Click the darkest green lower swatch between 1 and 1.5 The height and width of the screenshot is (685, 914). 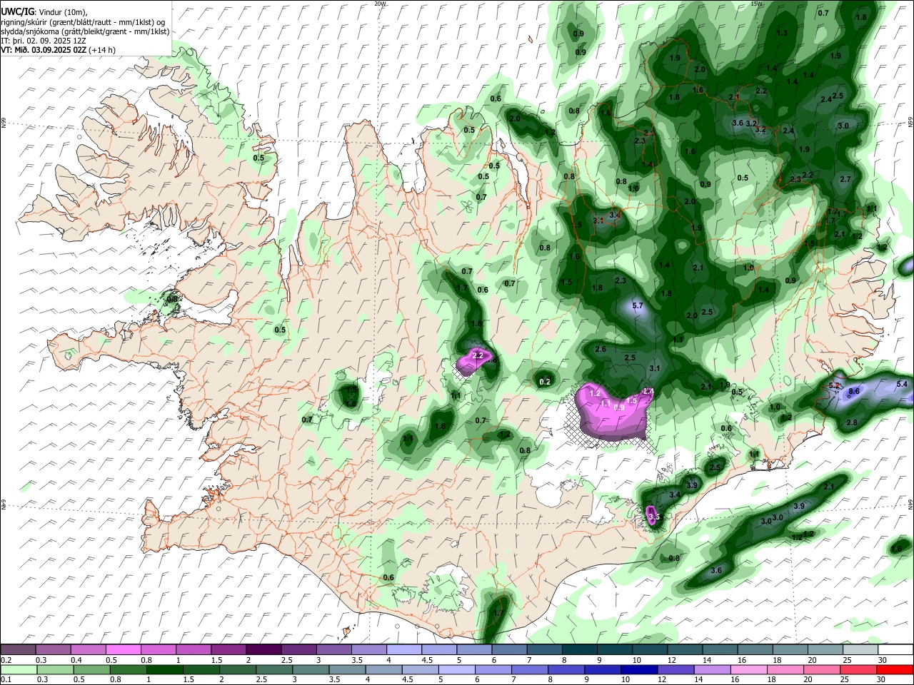coord(164,669)
